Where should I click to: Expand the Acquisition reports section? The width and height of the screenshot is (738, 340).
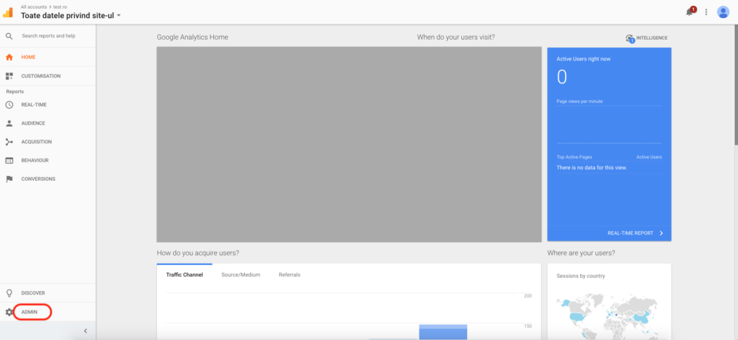click(36, 142)
